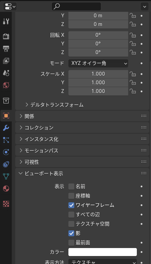
Task: Open the editor display mode menu
Action: pyautogui.click(x=10, y=7)
